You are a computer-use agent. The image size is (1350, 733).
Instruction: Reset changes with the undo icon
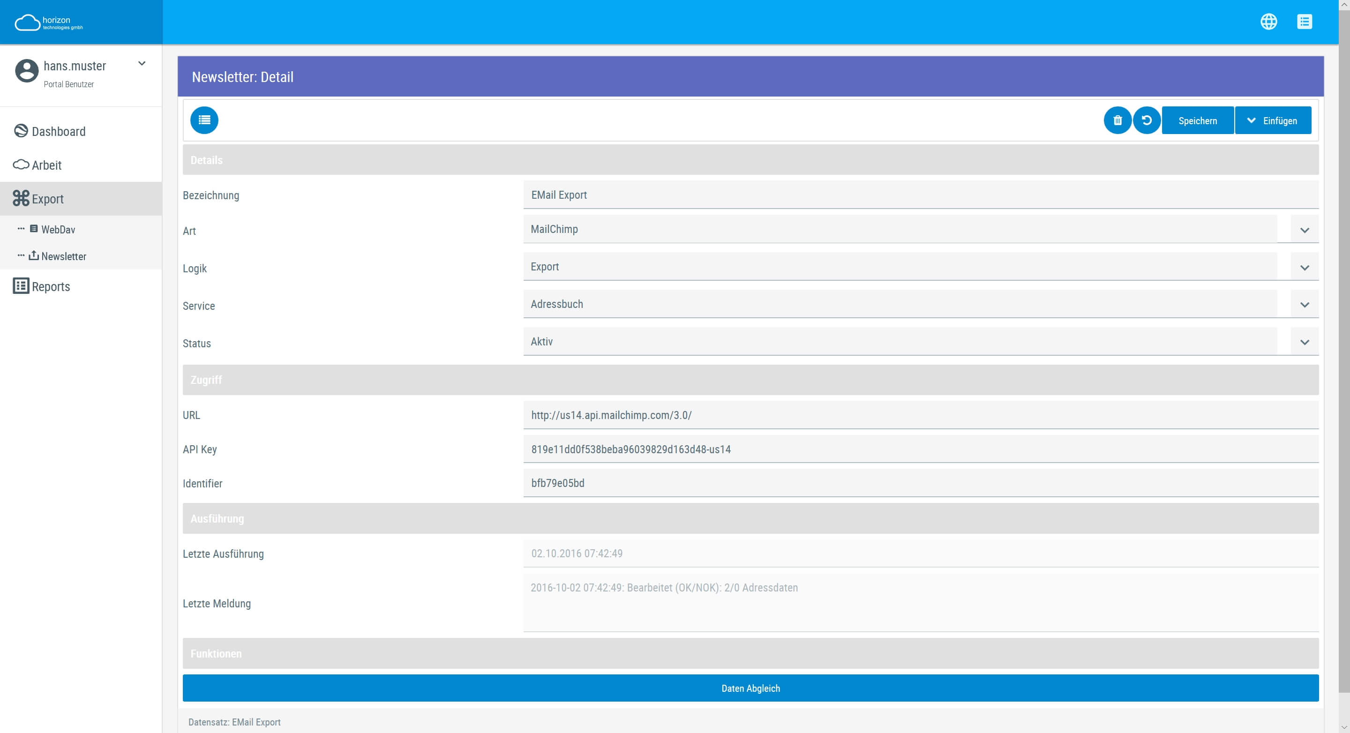(1147, 120)
